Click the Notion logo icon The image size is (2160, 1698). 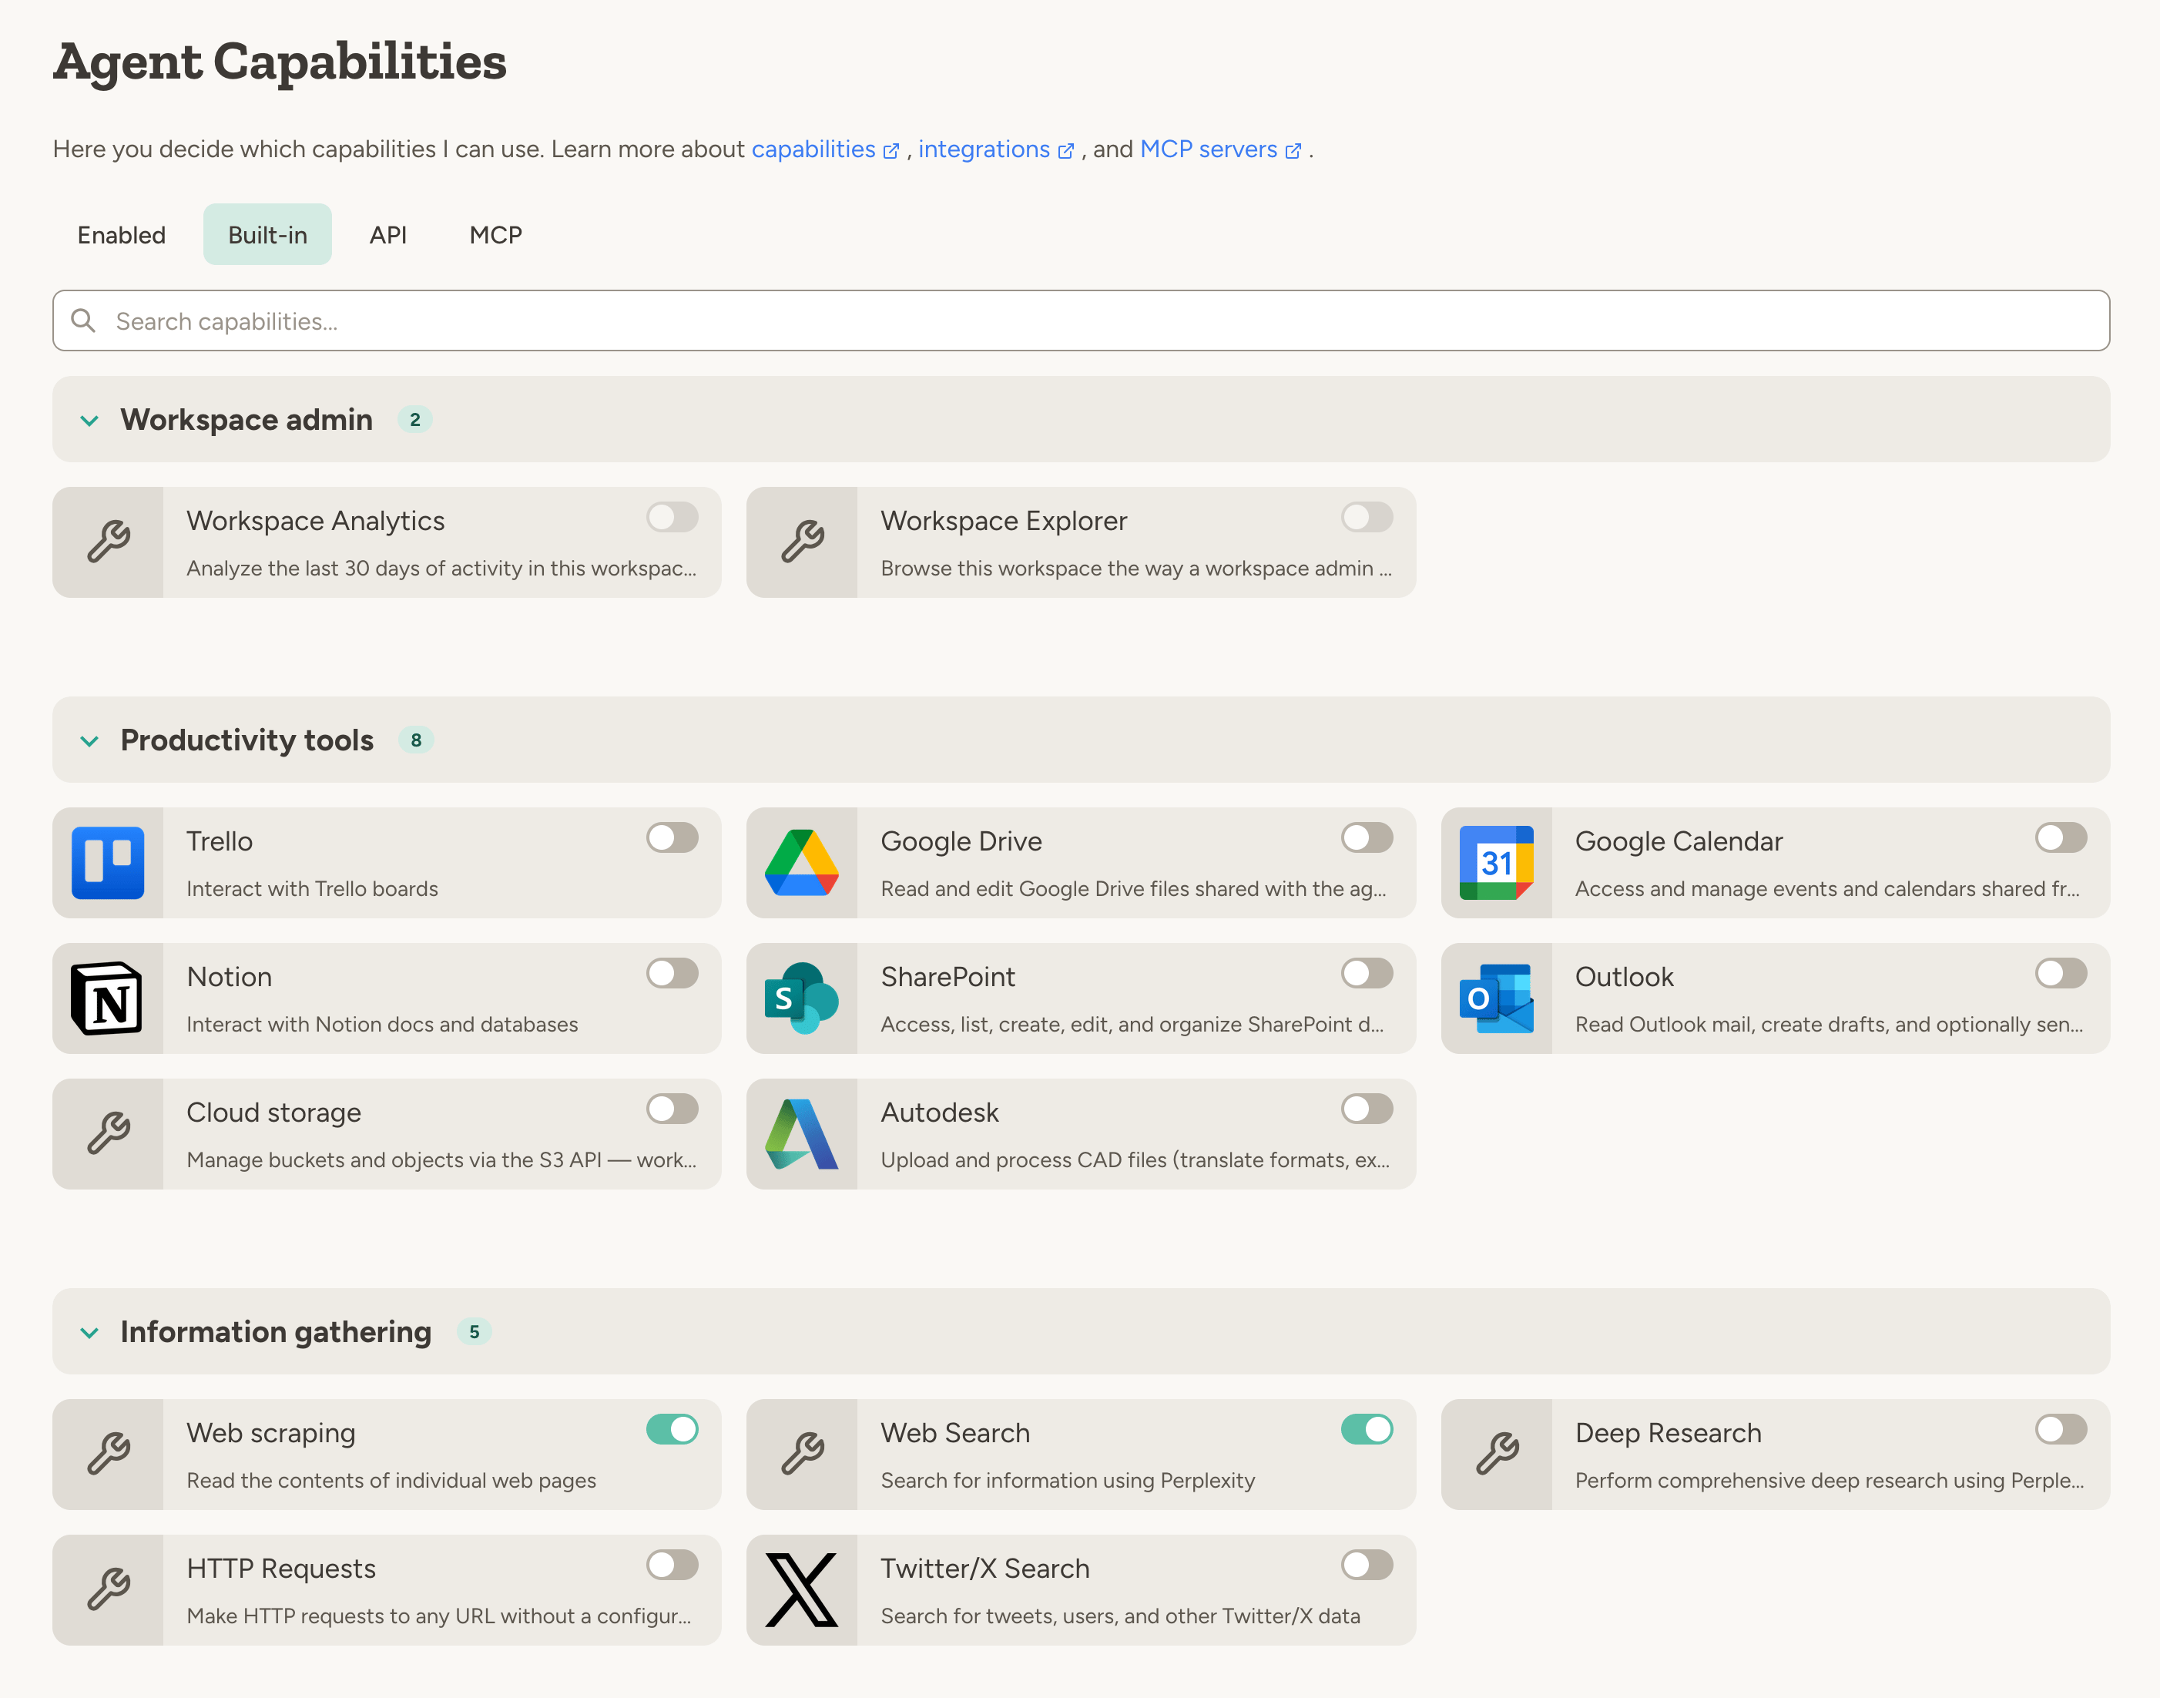[107, 998]
